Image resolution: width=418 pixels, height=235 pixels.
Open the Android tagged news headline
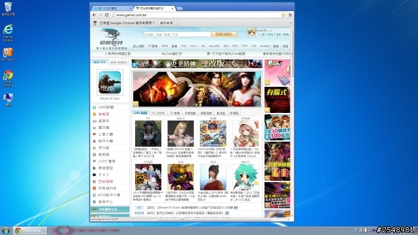pyautogui.click(x=185, y=213)
